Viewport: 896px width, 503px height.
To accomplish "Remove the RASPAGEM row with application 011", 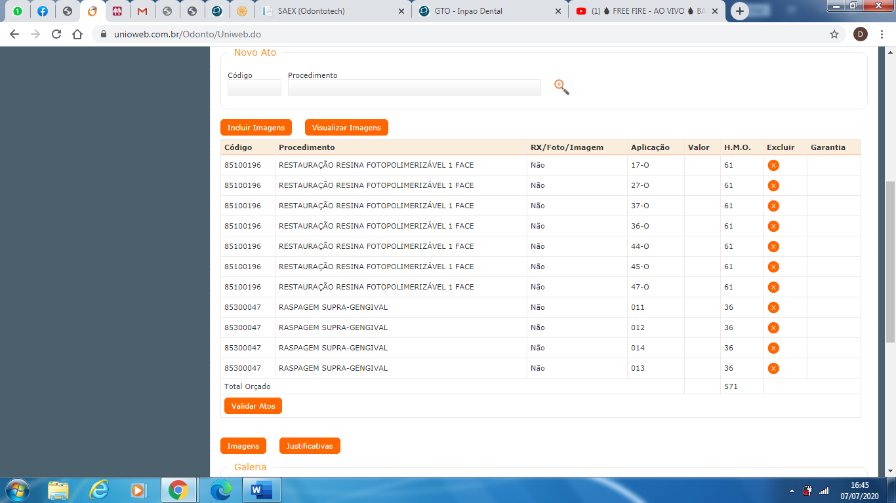I will point(773,308).
